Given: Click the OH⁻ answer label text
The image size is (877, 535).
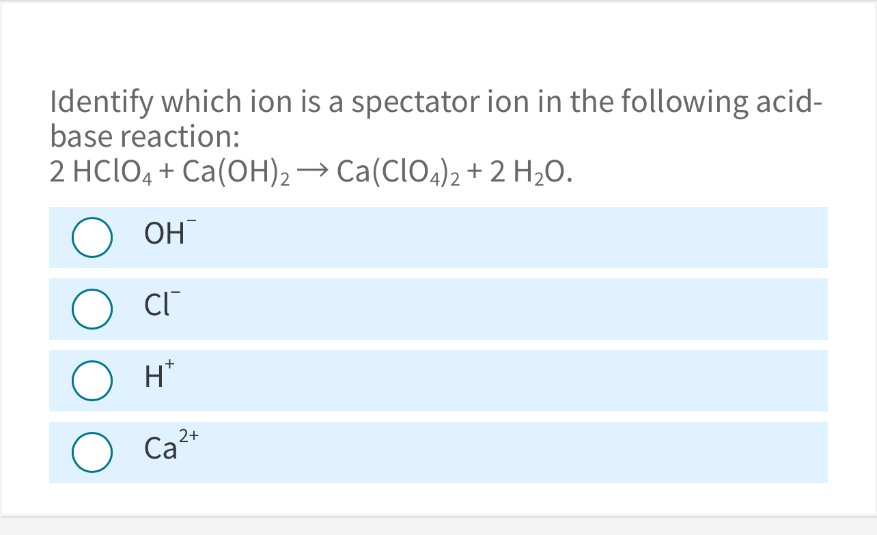Looking at the screenshot, I should (166, 235).
